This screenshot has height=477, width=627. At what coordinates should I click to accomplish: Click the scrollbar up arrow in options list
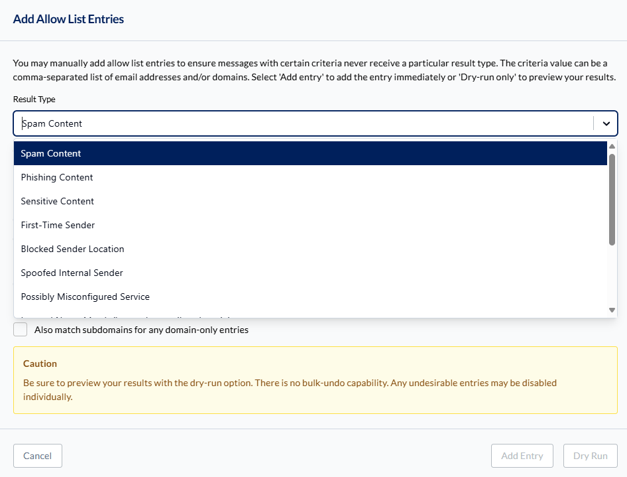click(x=612, y=147)
